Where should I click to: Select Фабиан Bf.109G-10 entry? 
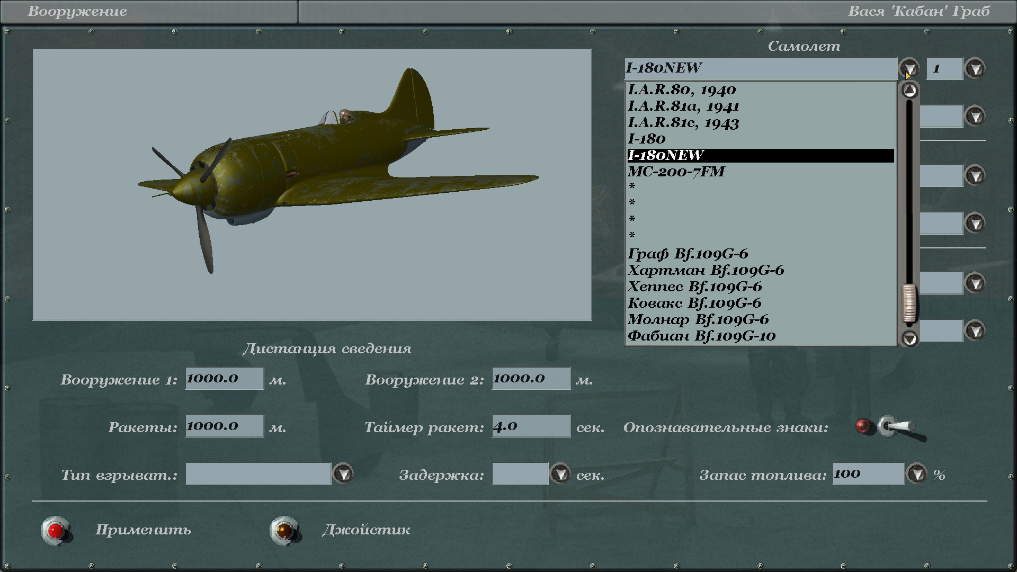(701, 336)
